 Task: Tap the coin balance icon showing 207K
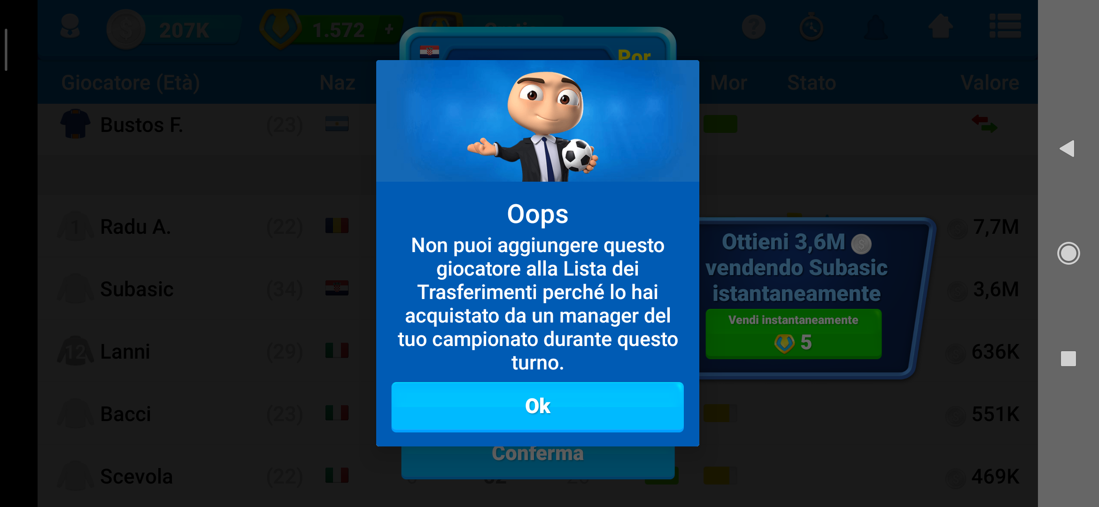126,30
